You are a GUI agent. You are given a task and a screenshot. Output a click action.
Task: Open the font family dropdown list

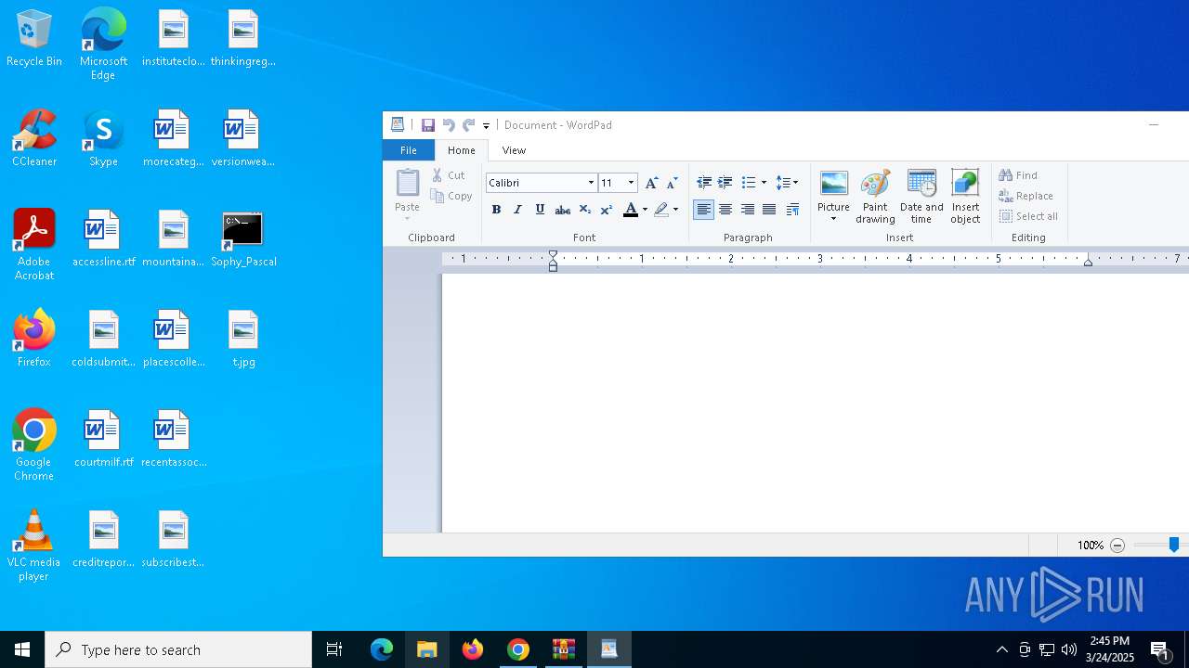(591, 183)
